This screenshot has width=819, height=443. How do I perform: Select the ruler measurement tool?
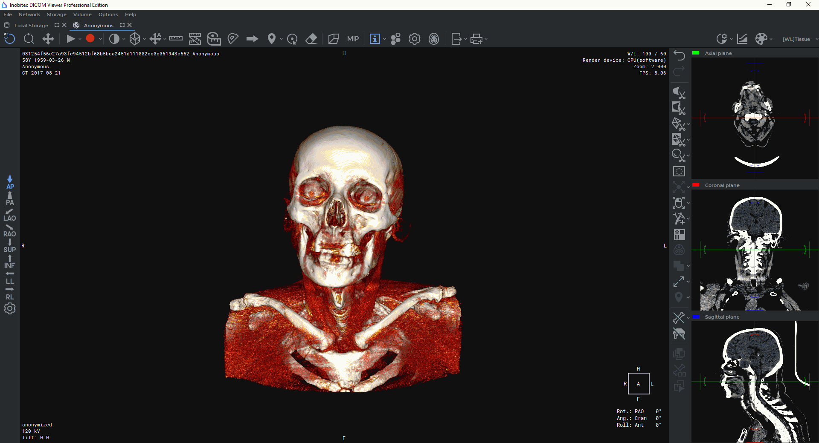point(176,39)
